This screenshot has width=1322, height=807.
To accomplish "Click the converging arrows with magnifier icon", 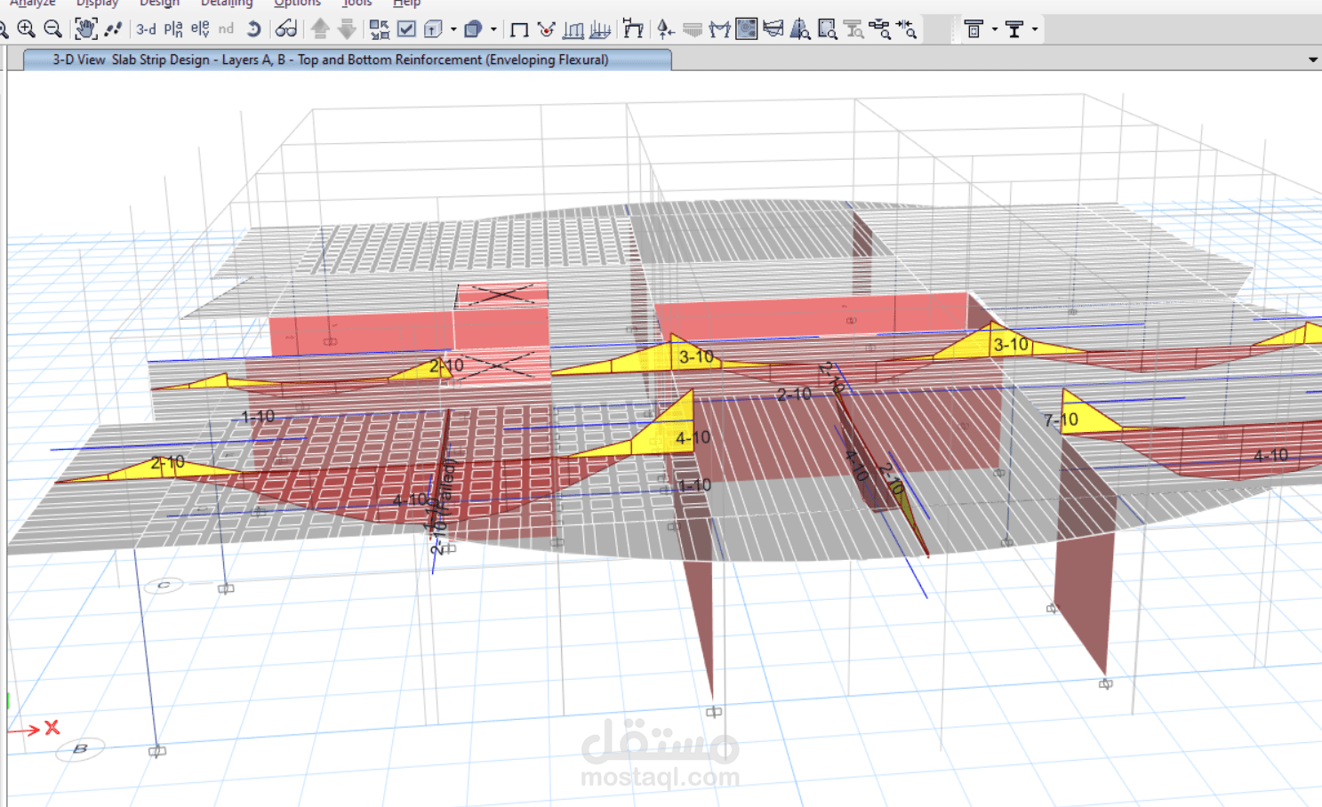I will tap(907, 29).
